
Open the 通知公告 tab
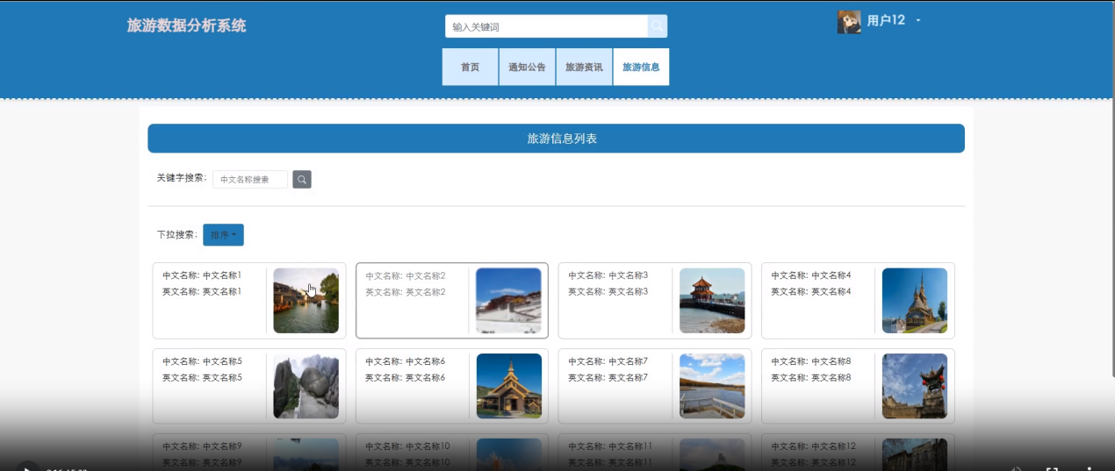[x=527, y=67]
